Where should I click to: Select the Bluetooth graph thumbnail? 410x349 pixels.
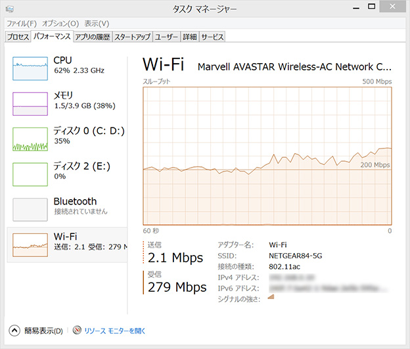click(30, 209)
